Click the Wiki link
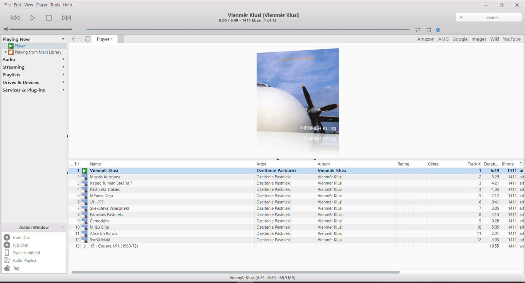This screenshot has height=283, width=525. coord(494,39)
